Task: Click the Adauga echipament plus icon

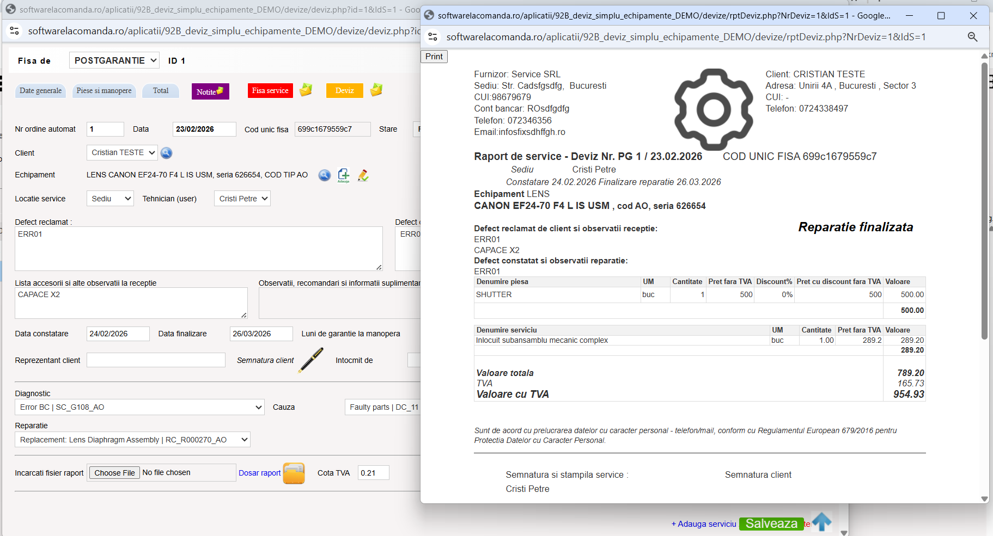Action: [x=344, y=175]
